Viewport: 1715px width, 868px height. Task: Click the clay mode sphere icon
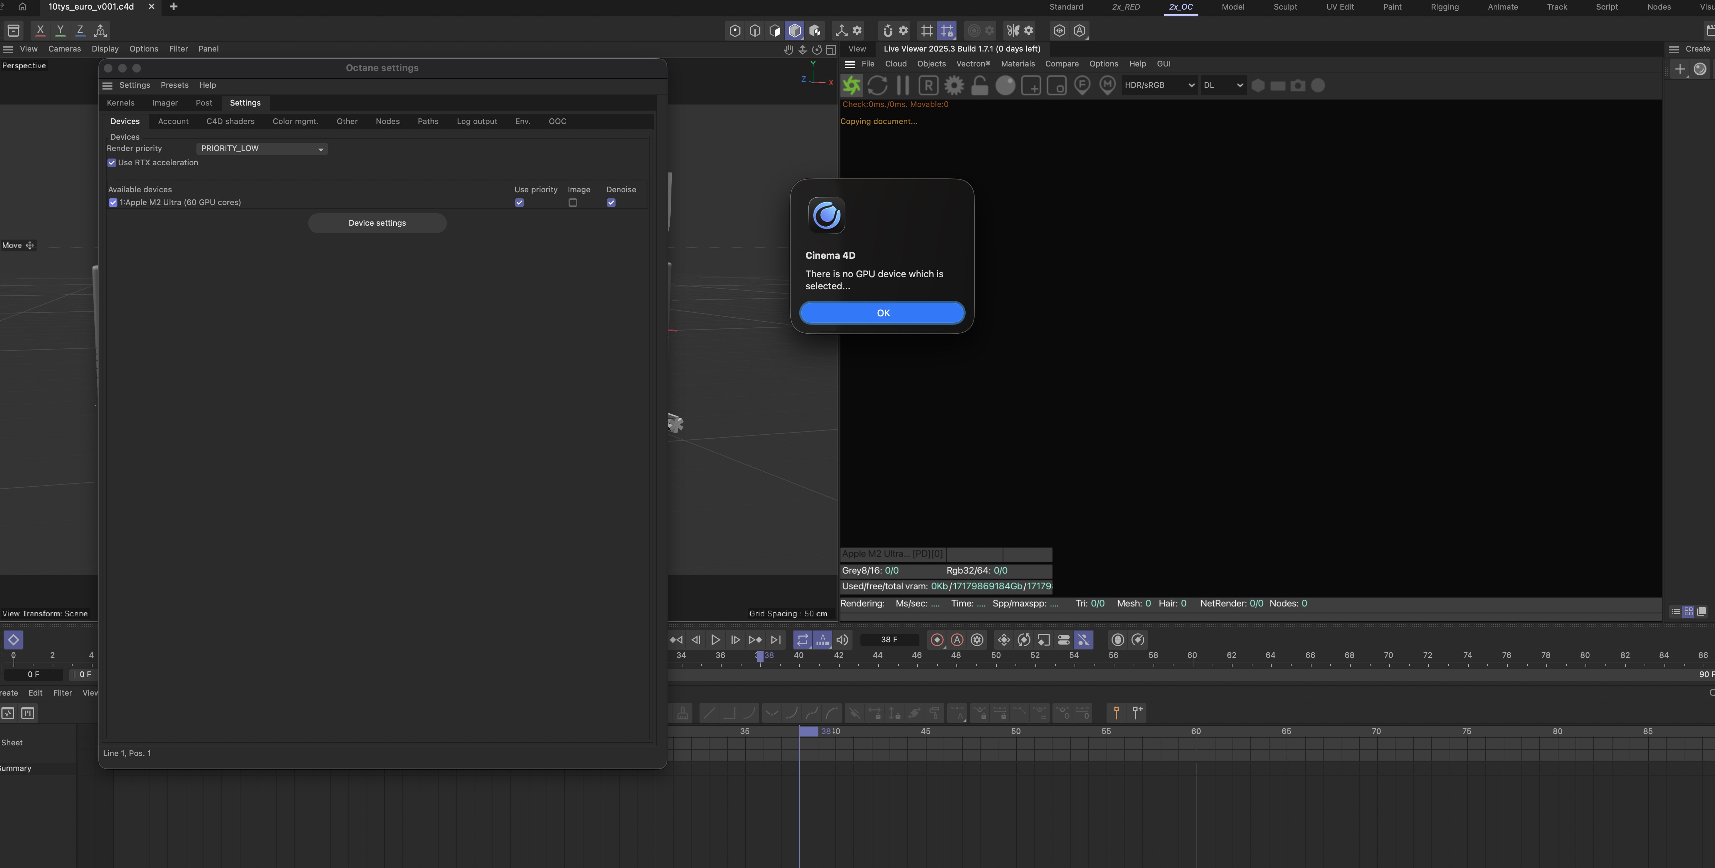point(1005,86)
